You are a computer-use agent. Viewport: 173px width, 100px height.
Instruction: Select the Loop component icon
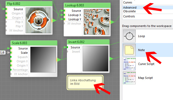click(x=129, y=36)
